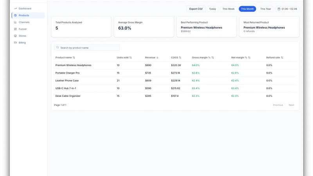Navigate to Stores label in sidebar
The height and width of the screenshot is (176, 313).
pos(22,36)
